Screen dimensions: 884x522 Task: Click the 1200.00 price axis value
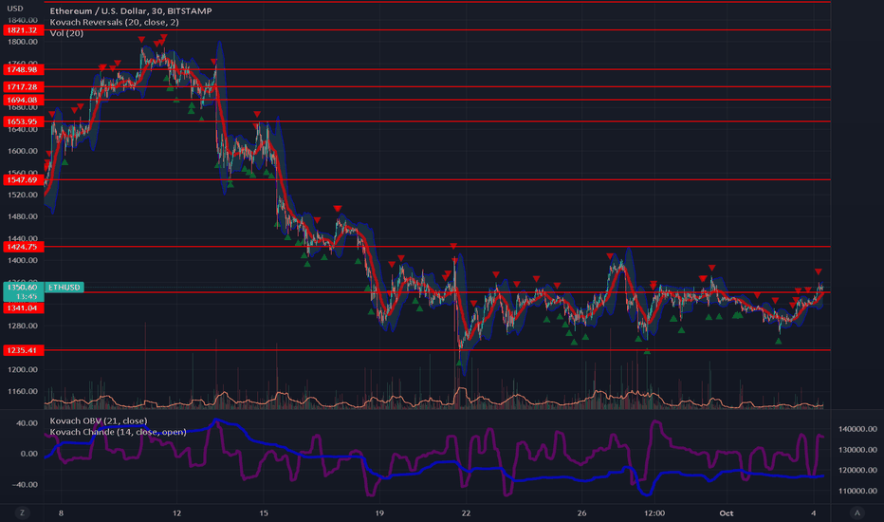point(23,369)
